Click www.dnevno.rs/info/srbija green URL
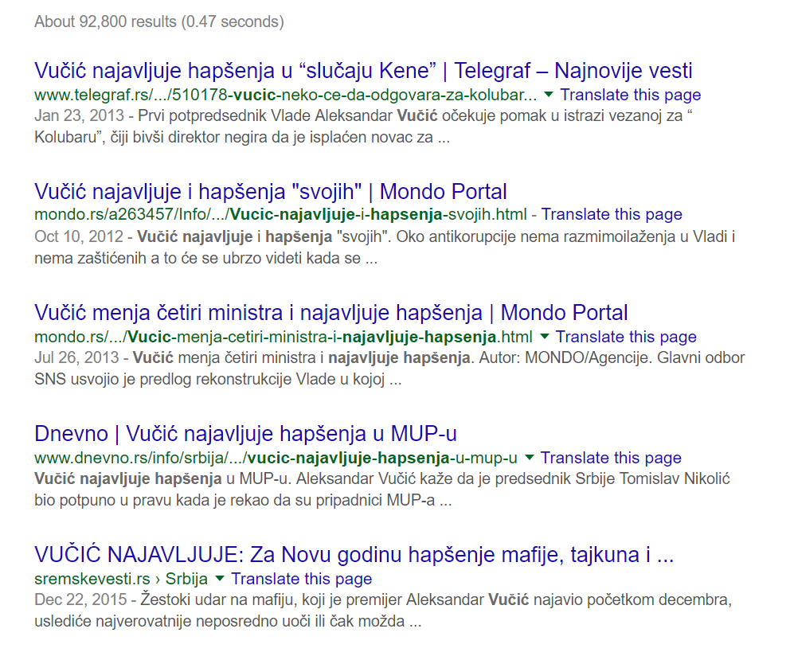The height and width of the screenshot is (656, 790). click(276, 458)
